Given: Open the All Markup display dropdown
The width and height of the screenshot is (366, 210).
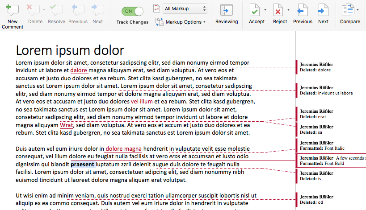Looking at the screenshot, I should tap(185, 8).
